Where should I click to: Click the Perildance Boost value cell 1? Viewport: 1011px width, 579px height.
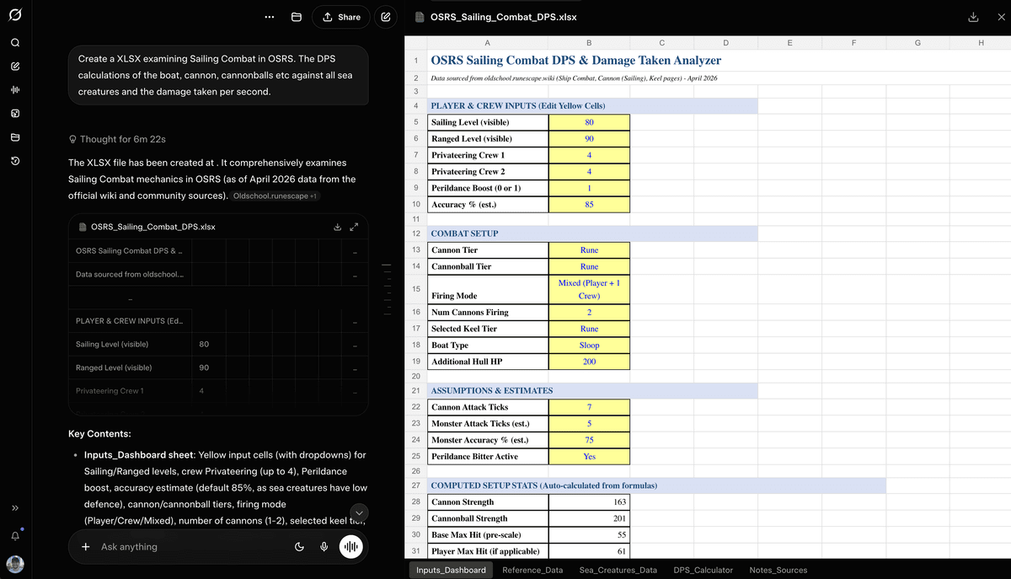pyautogui.click(x=589, y=188)
